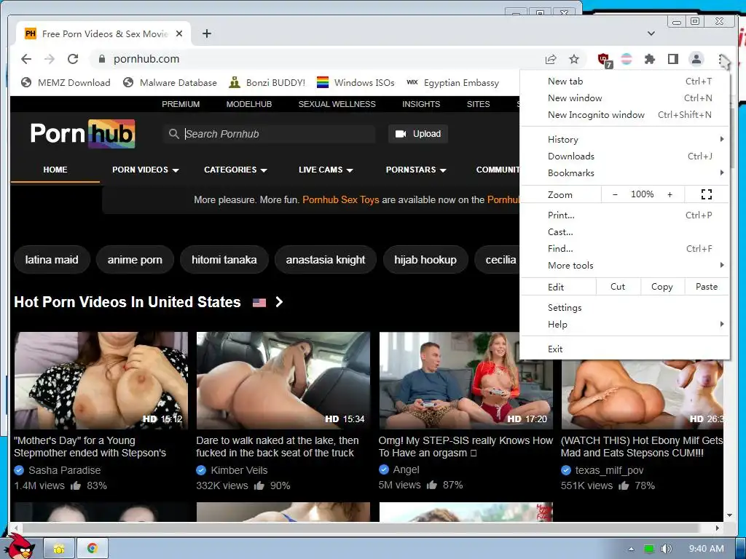Choose Cast... from the menu
Screen dimensions: 746x559
click(624, 232)
